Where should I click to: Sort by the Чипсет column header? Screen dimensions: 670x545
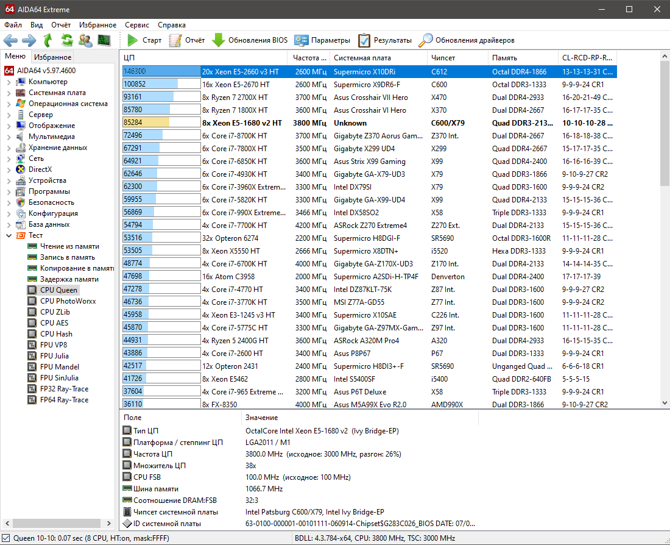(457, 58)
